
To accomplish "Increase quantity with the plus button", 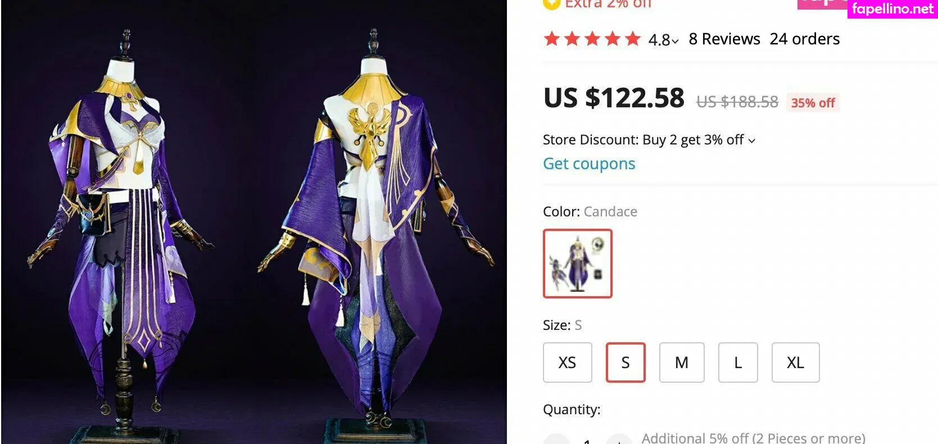I will (x=619, y=440).
